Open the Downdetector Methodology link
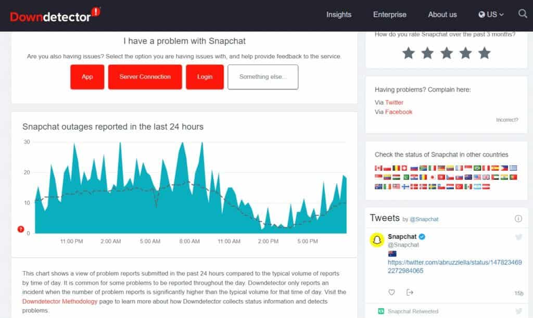The width and height of the screenshot is (533, 318). tap(60, 301)
